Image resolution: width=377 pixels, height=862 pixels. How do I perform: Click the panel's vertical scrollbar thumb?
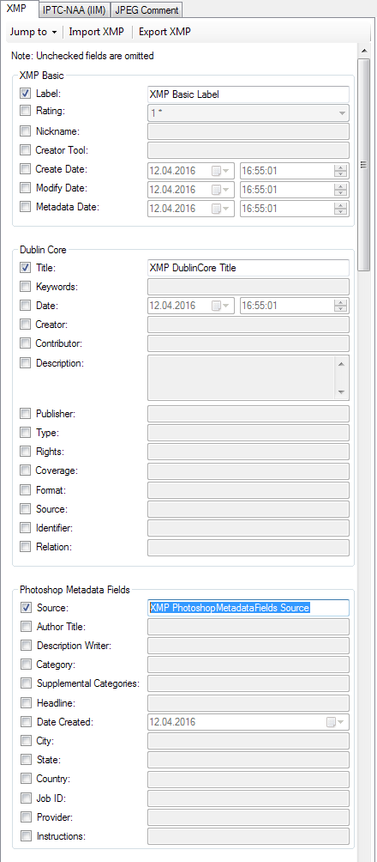[x=363, y=164]
